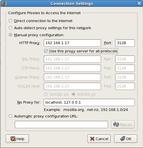The width and height of the screenshot is (143, 148).
Task: Choose SOCKS v4 radio button
Action: click(46, 94)
